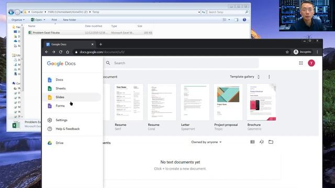Open the Google apps grid
The height and width of the screenshot is (188, 335).
tap(301, 63)
